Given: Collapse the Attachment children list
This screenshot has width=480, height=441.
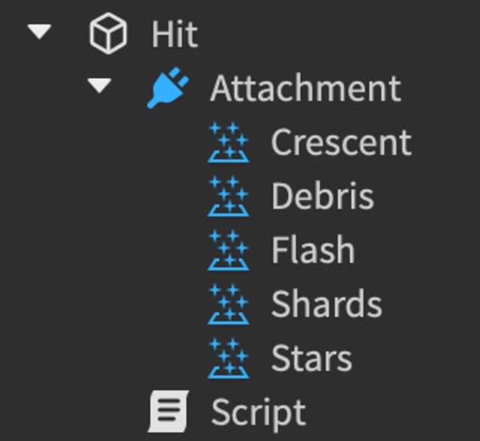Looking at the screenshot, I should click(99, 85).
